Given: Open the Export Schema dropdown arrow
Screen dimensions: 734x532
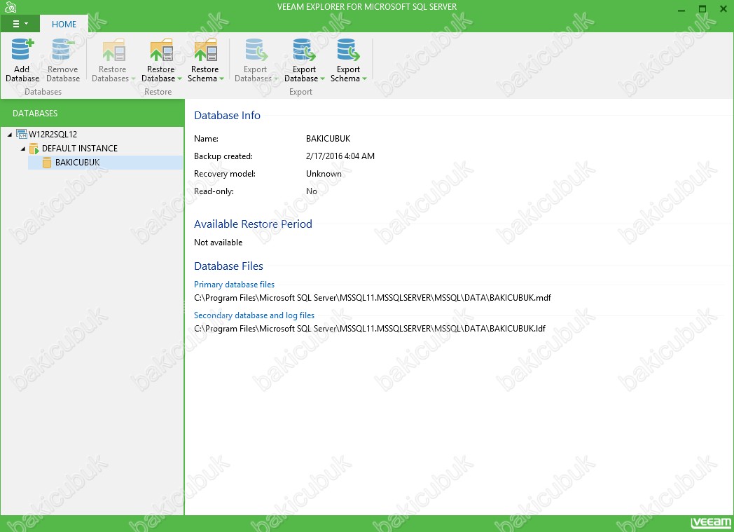Looking at the screenshot, I should (x=364, y=79).
